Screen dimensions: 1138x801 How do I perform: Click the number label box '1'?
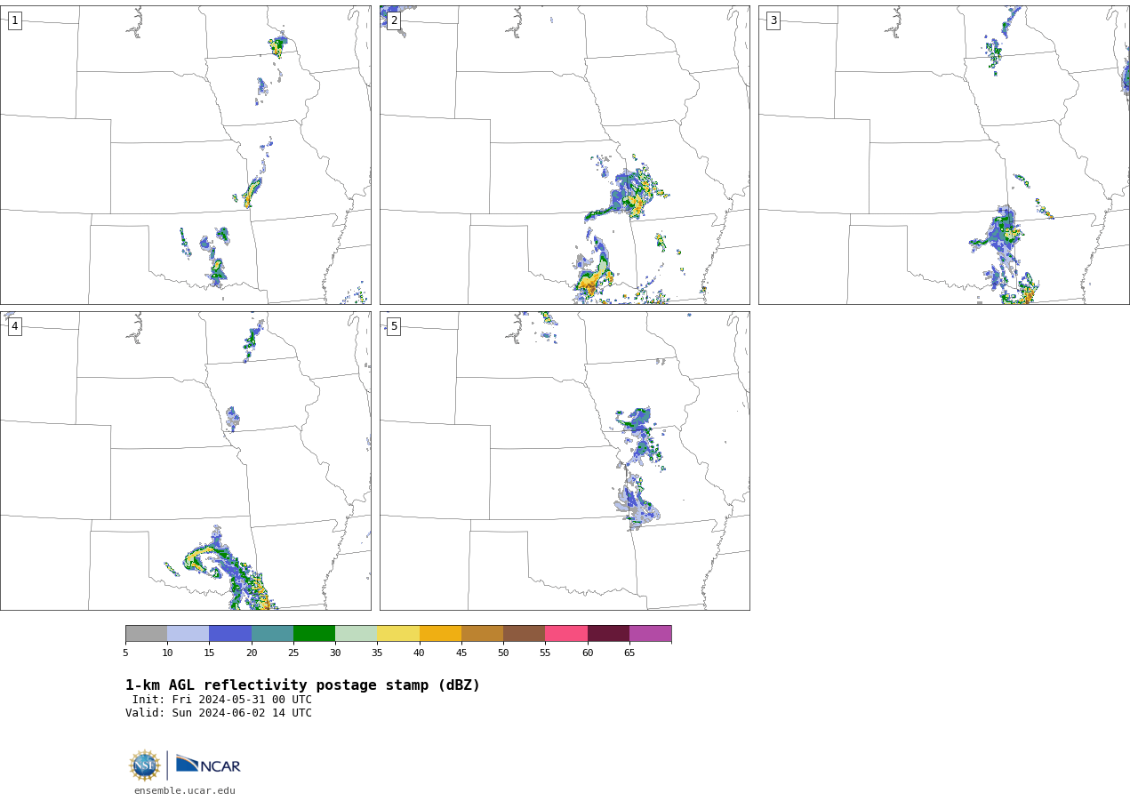click(14, 20)
